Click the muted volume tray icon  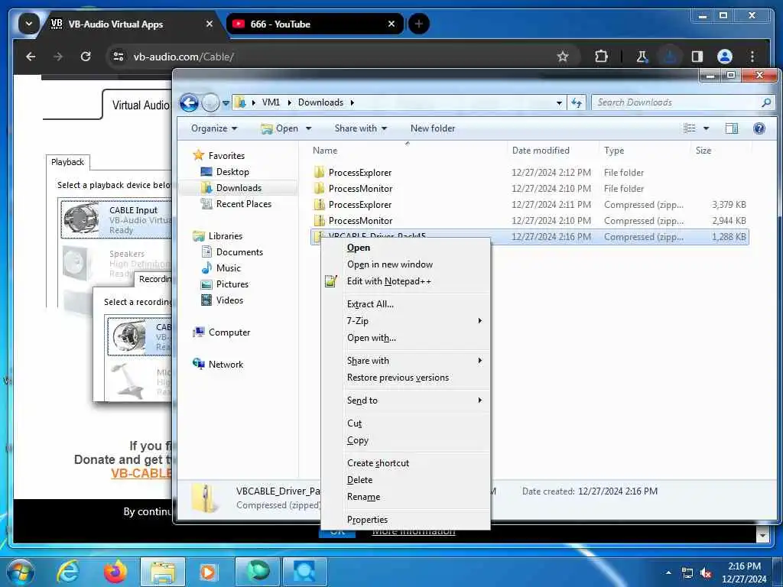[706, 573]
